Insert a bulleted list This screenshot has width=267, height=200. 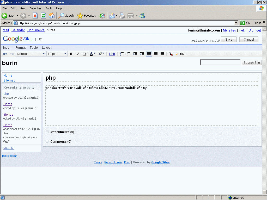click(x=129, y=54)
